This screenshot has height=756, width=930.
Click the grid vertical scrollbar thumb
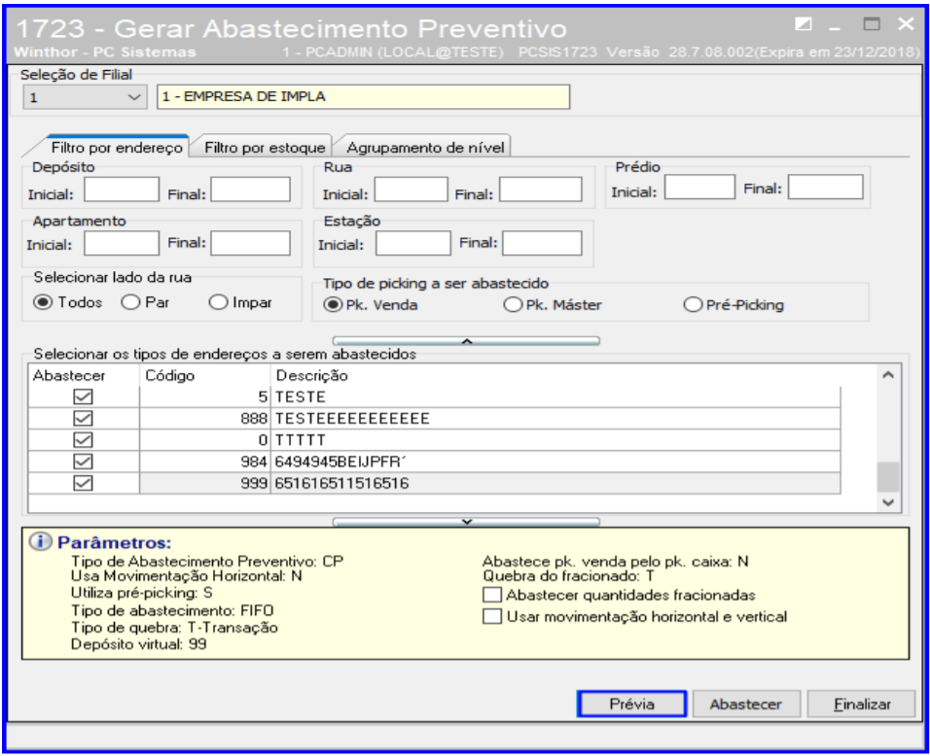888,477
